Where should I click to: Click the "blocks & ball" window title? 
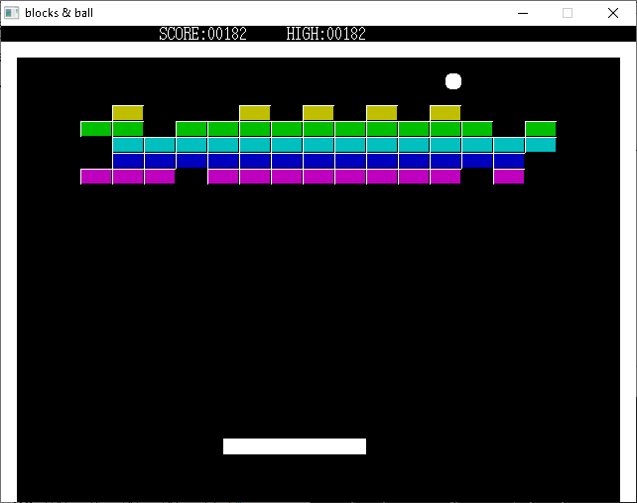(x=59, y=13)
